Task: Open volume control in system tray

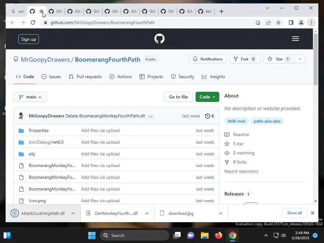Action: 283,235
